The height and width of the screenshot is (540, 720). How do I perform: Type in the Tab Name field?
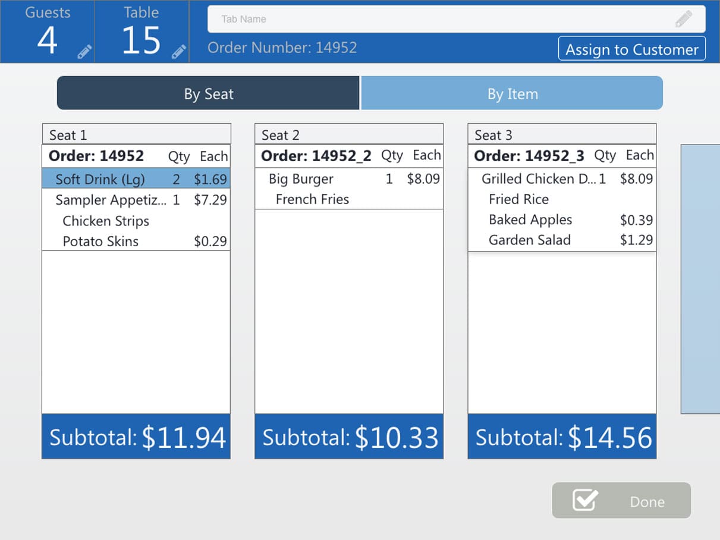click(440, 19)
